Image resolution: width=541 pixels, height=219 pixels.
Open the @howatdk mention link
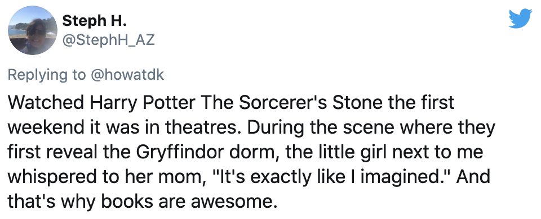pyautogui.click(x=127, y=74)
